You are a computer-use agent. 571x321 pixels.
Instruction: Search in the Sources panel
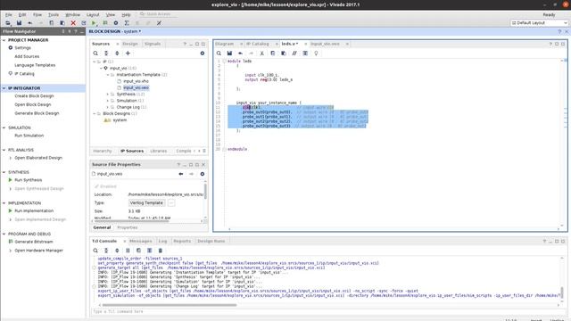tap(95, 53)
